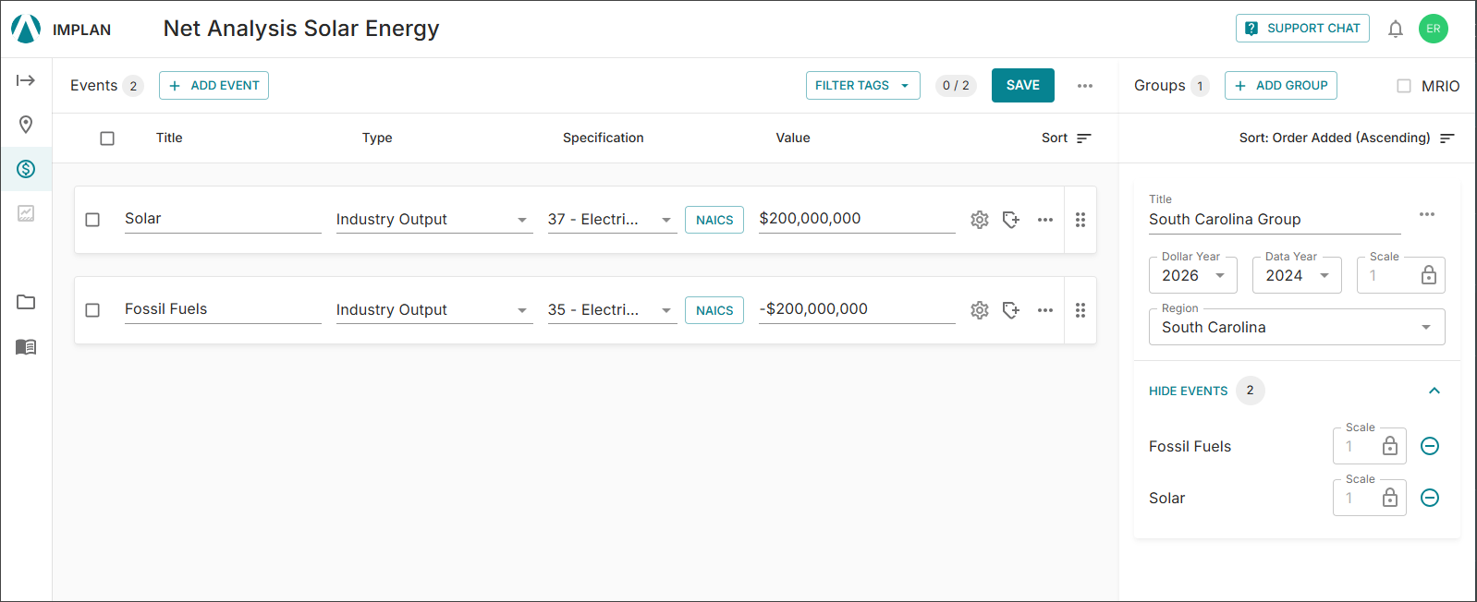
Task: Open the Filter Tags dropdown
Action: (x=863, y=86)
